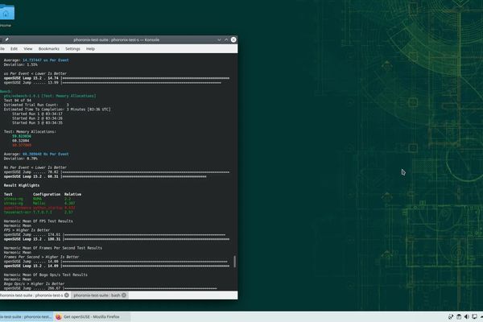Click the pin icon in Konsole title bar
This screenshot has width=483, height=322.
click(x=6, y=39)
